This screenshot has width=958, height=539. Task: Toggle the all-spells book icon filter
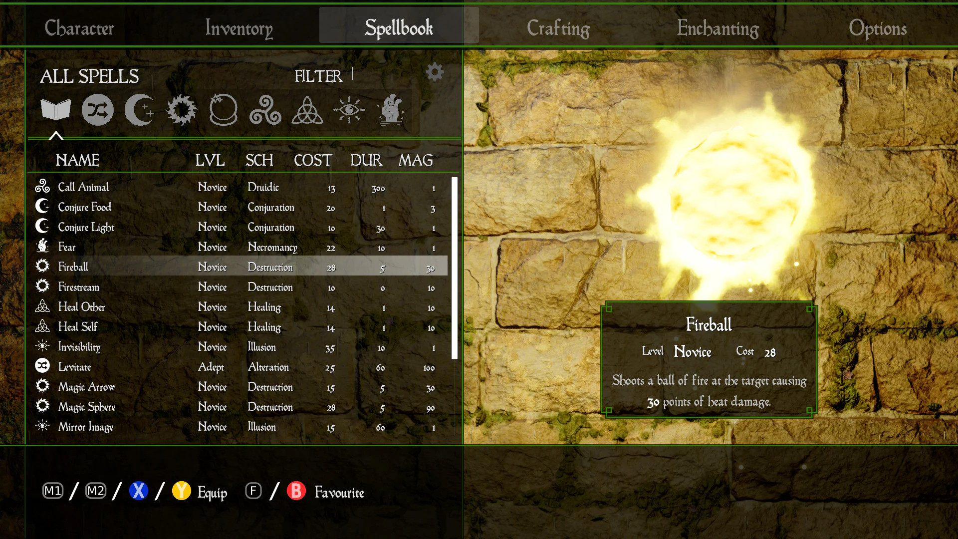click(x=56, y=109)
